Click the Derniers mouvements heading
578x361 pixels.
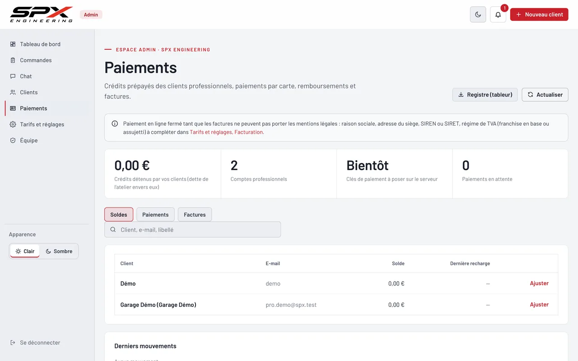[x=145, y=346]
